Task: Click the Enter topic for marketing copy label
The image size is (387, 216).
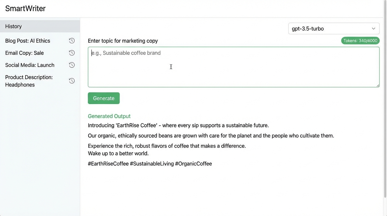Action: pyautogui.click(x=123, y=41)
